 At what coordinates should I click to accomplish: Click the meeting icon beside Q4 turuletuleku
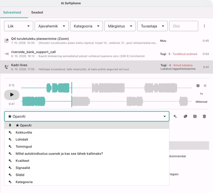(7, 41)
